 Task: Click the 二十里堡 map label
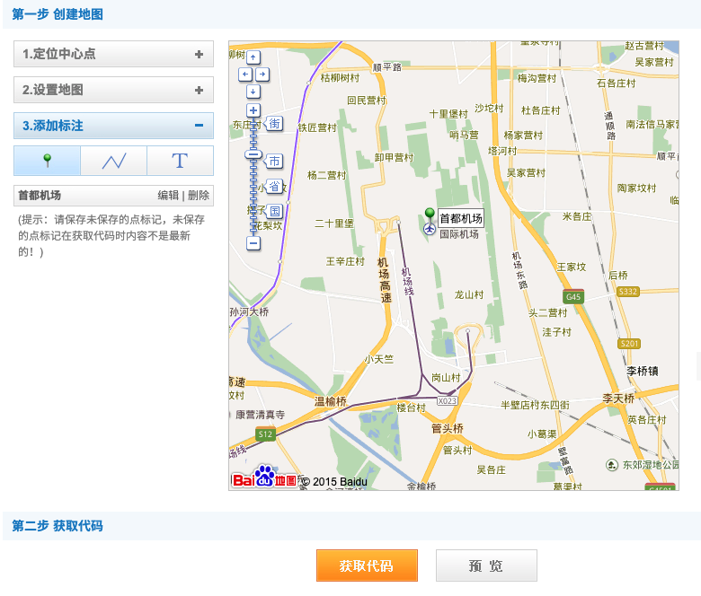click(x=334, y=223)
